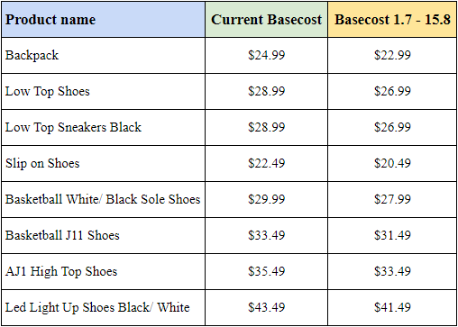Image resolution: width=458 pixels, height=327 pixels.
Task: Click the $29.99 current basecost cell
Action: (267, 200)
